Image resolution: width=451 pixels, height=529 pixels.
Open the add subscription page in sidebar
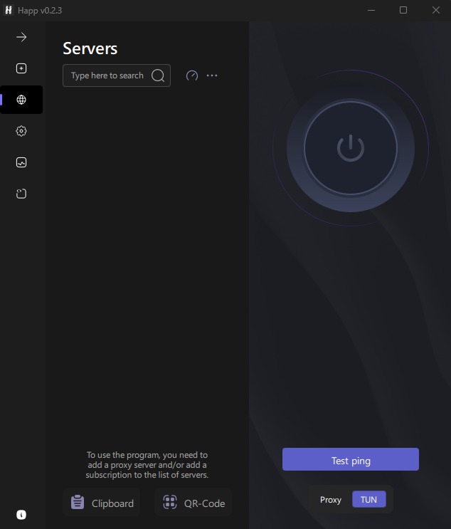click(x=21, y=68)
